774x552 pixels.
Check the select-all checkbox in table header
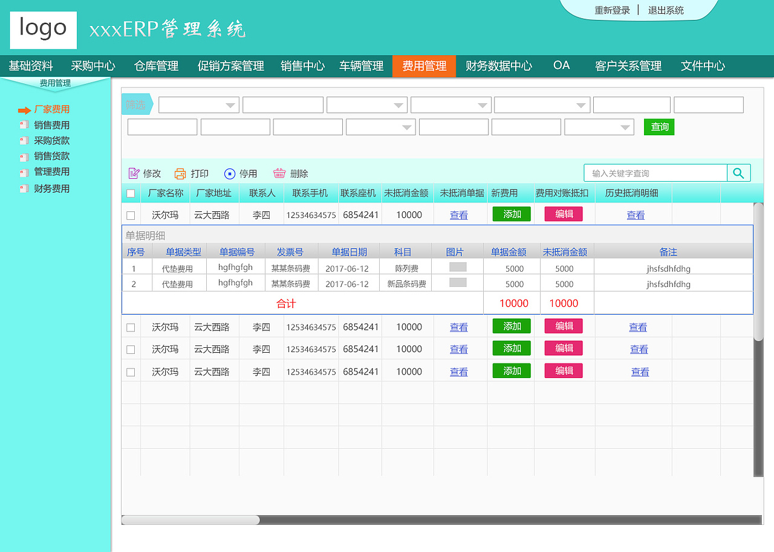[x=131, y=193]
